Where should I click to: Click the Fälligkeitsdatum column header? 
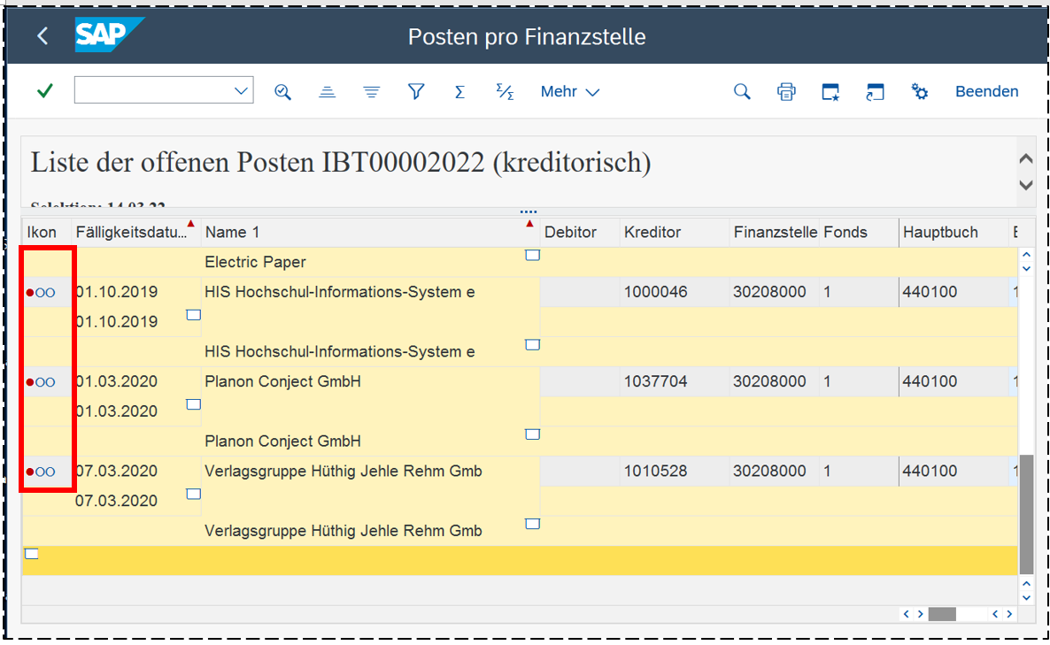[131, 233]
